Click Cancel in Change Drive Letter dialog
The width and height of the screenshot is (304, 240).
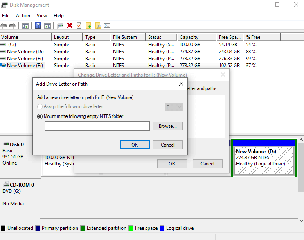pyautogui.click(x=207, y=164)
